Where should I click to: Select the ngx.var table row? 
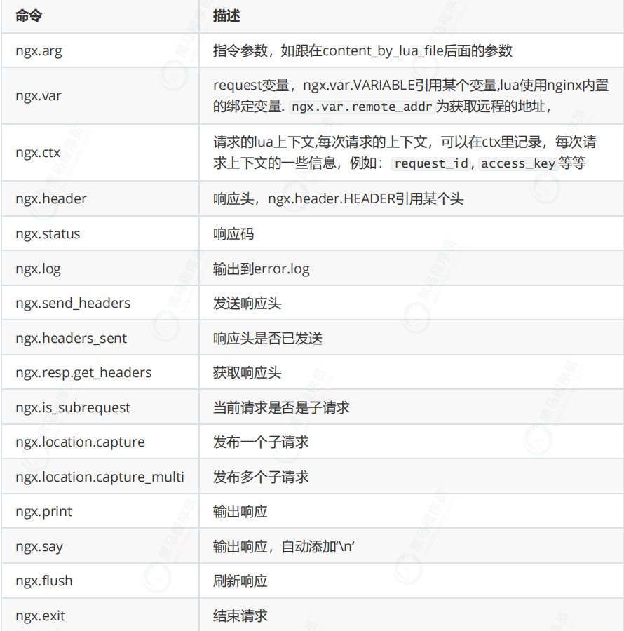[x=39, y=95]
